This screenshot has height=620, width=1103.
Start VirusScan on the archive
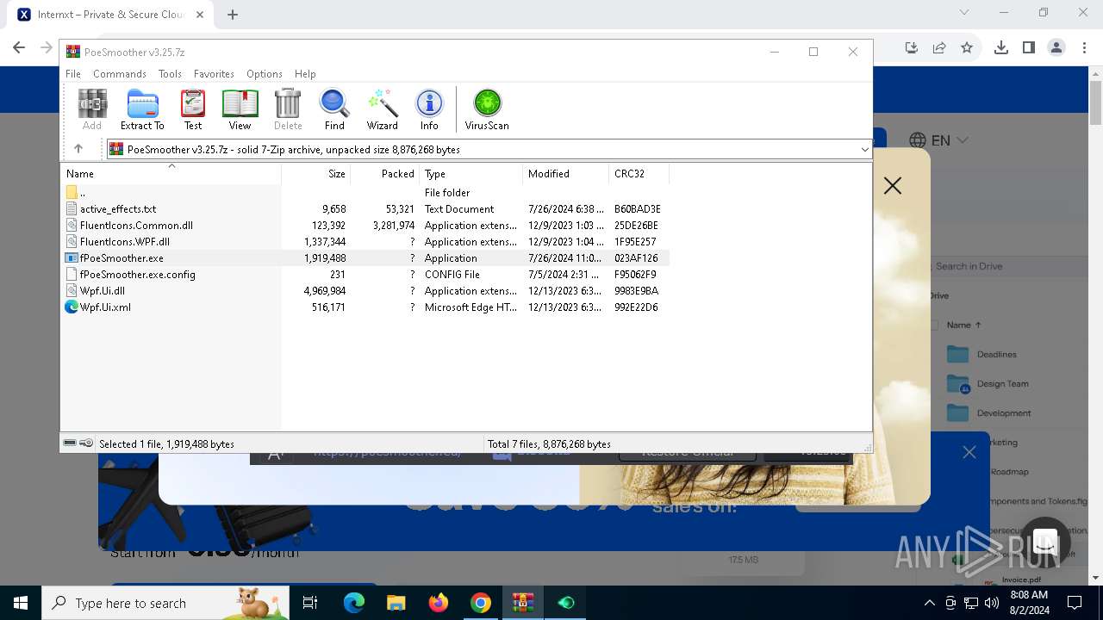pyautogui.click(x=487, y=109)
